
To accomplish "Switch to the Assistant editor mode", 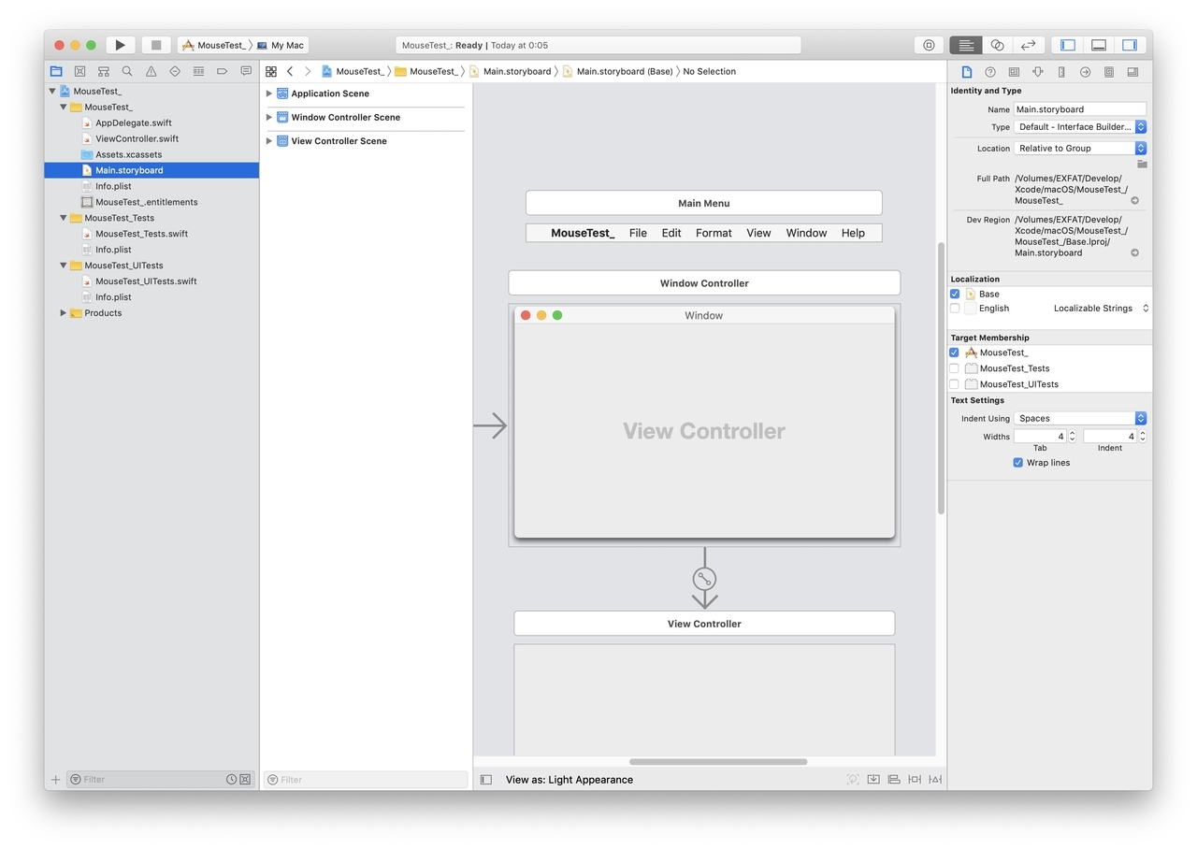I will (x=997, y=45).
